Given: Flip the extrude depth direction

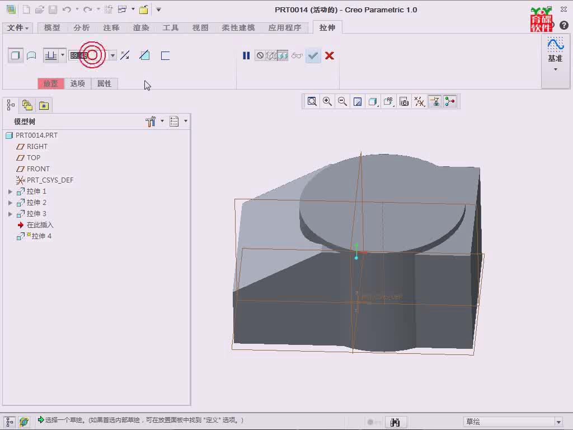Looking at the screenshot, I should tap(125, 55).
